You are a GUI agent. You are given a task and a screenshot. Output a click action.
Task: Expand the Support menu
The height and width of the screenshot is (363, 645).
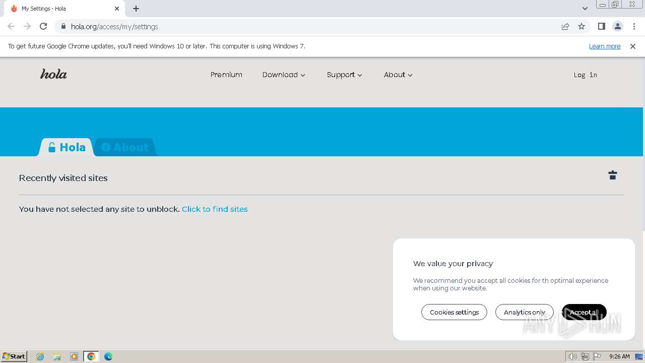(345, 75)
